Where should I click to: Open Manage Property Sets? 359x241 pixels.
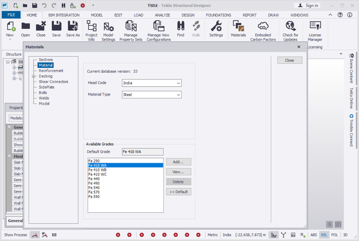point(131,31)
